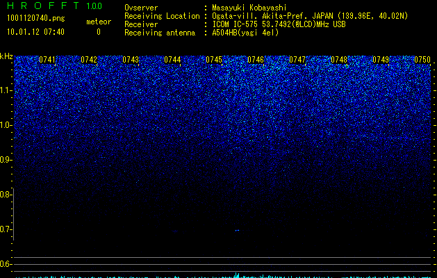Select receiver value ICOM IC-575 53.7492 MHz USB
Image resolution: width=437 pixels, height=278 pixels.
point(279,24)
